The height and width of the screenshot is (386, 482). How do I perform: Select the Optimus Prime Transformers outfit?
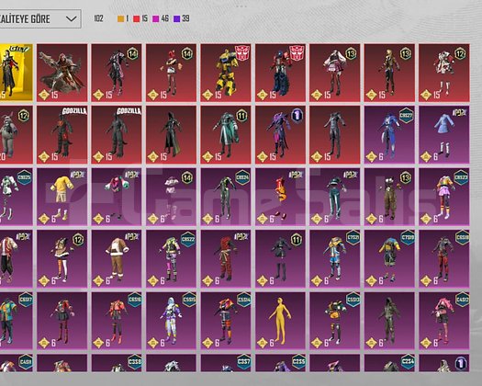280,73
